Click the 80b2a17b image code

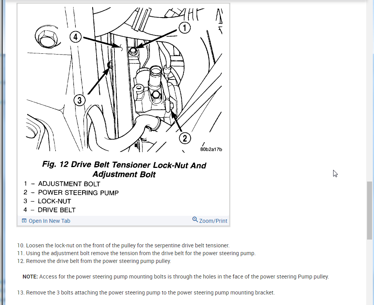211,150
